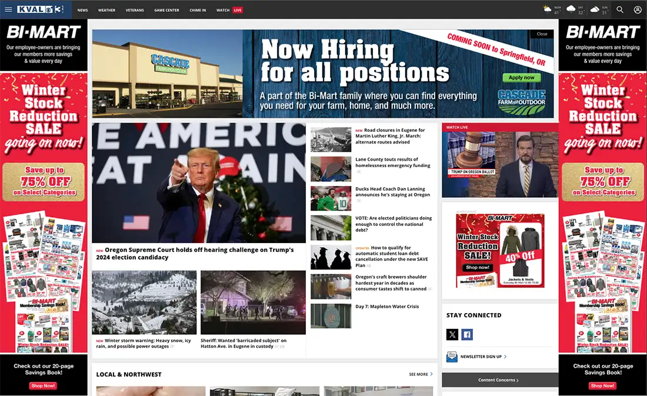The image size is (647, 396).
Task: Click the MLK march story thumbnail
Action: click(331, 139)
